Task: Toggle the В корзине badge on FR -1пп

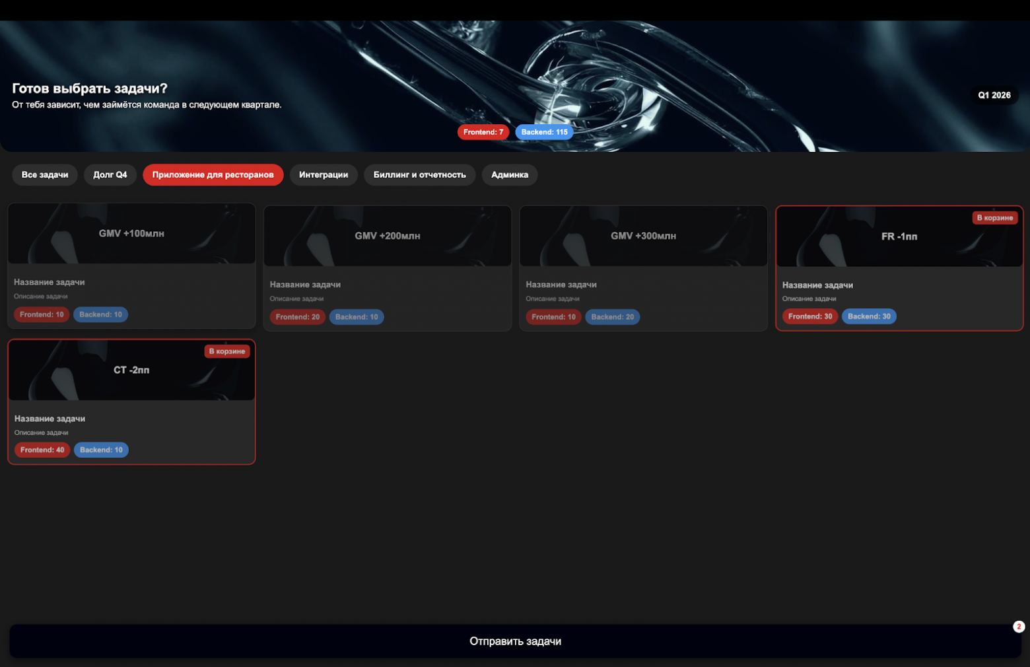Action: [994, 218]
